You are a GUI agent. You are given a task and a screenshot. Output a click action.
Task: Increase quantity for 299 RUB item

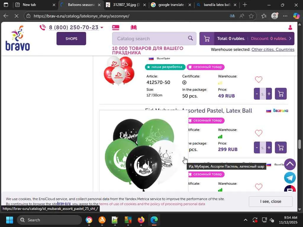pyautogui.click(x=269, y=147)
